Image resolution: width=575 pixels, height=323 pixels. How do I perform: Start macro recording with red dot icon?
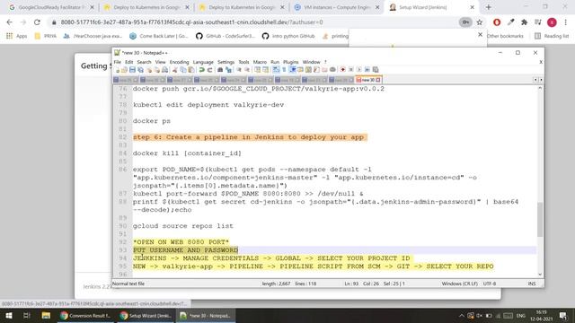pyautogui.click(x=342, y=70)
